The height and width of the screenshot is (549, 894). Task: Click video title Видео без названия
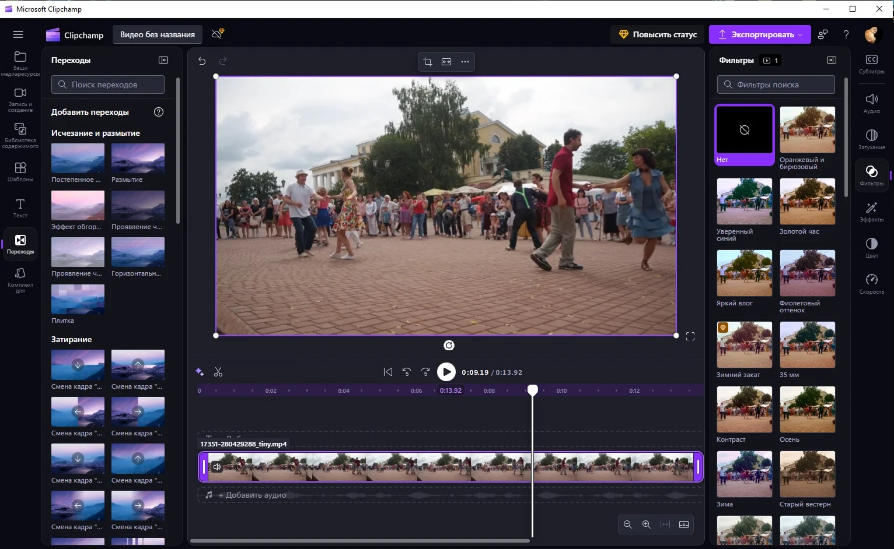coord(158,34)
